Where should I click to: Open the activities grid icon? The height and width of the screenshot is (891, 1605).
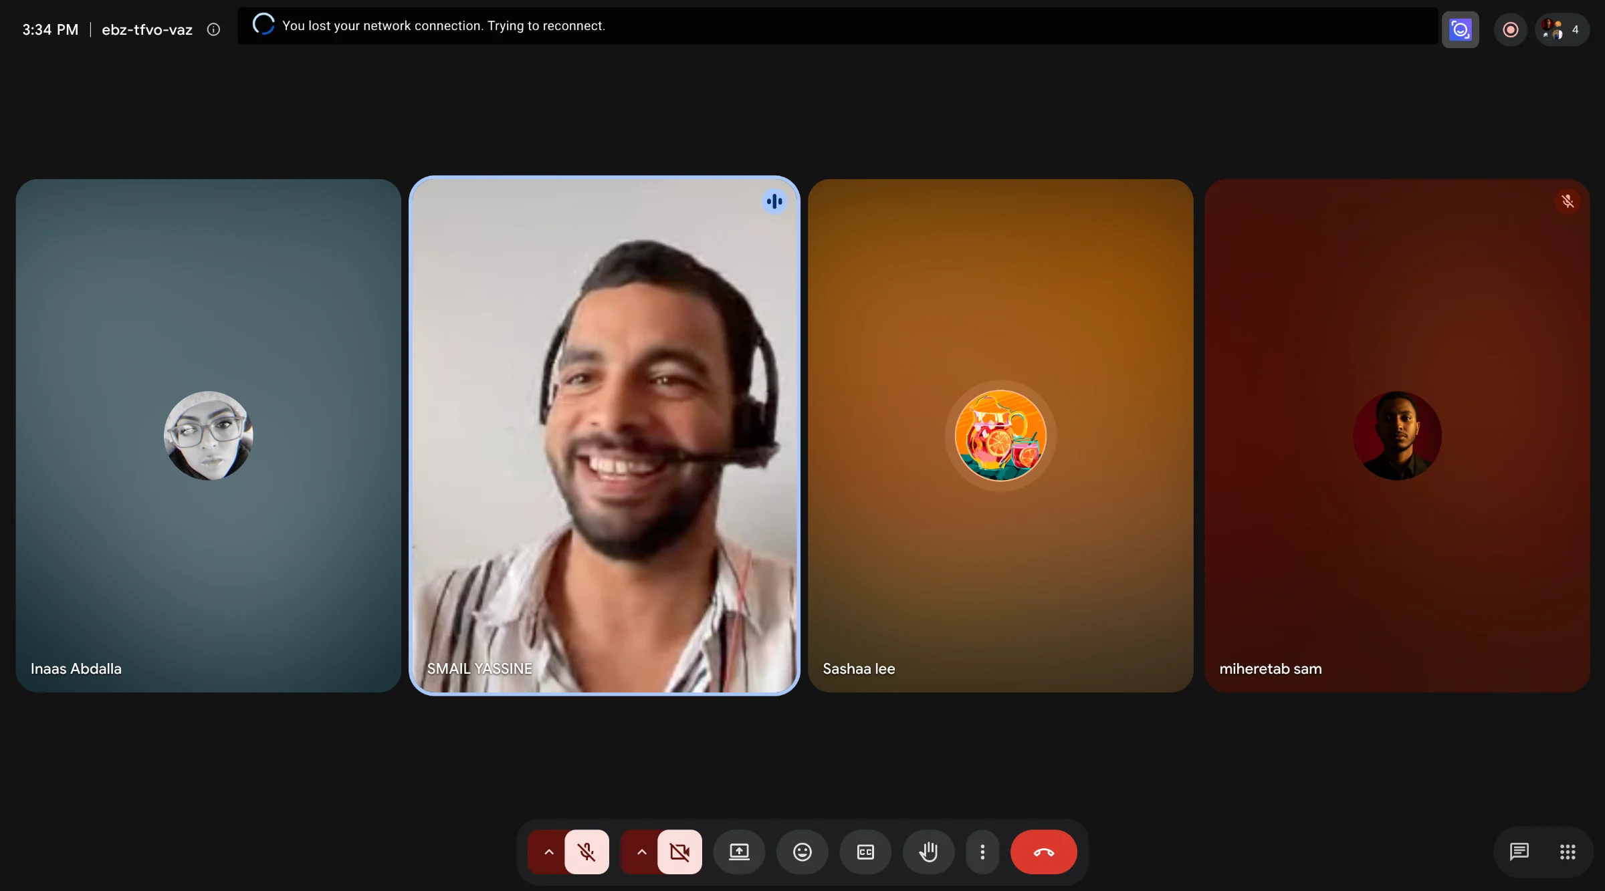tap(1568, 852)
